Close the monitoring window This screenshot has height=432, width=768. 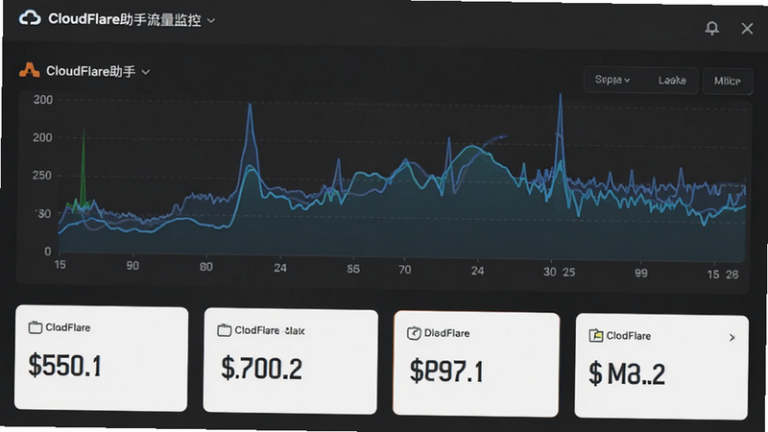747,29
